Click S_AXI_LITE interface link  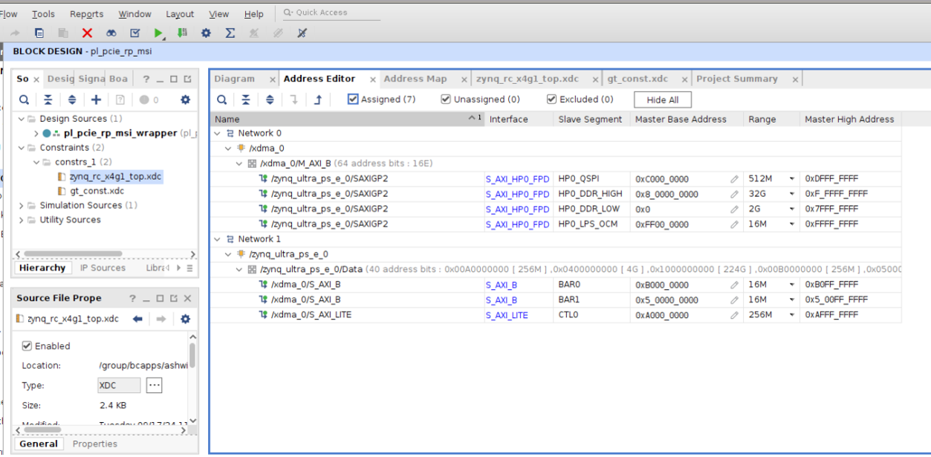507,315
